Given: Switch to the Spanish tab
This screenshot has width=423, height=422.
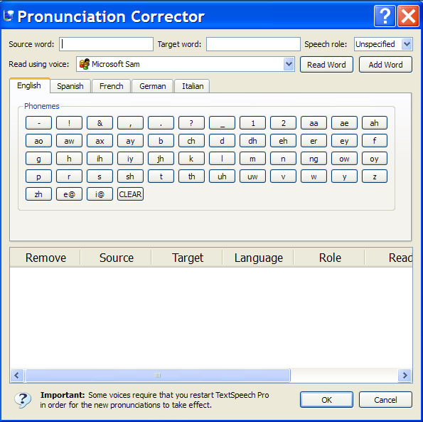Looking at the screenshot, I should pos(70,86).
